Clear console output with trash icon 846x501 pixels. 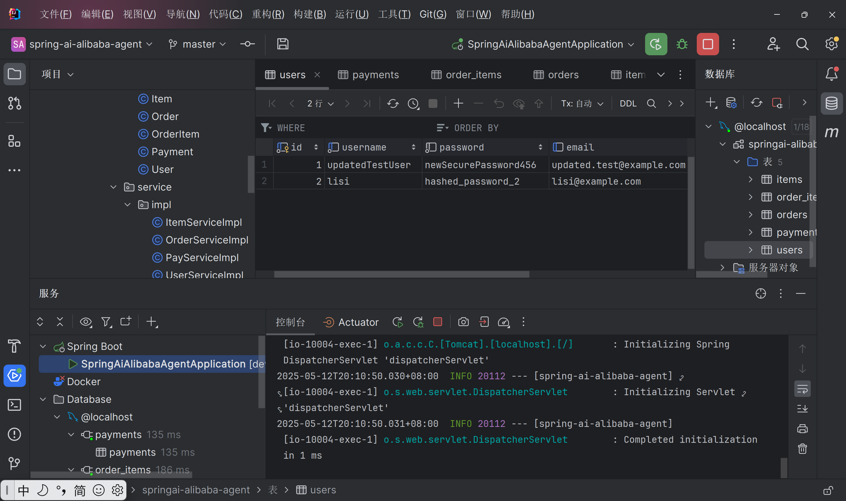point(802,449)
